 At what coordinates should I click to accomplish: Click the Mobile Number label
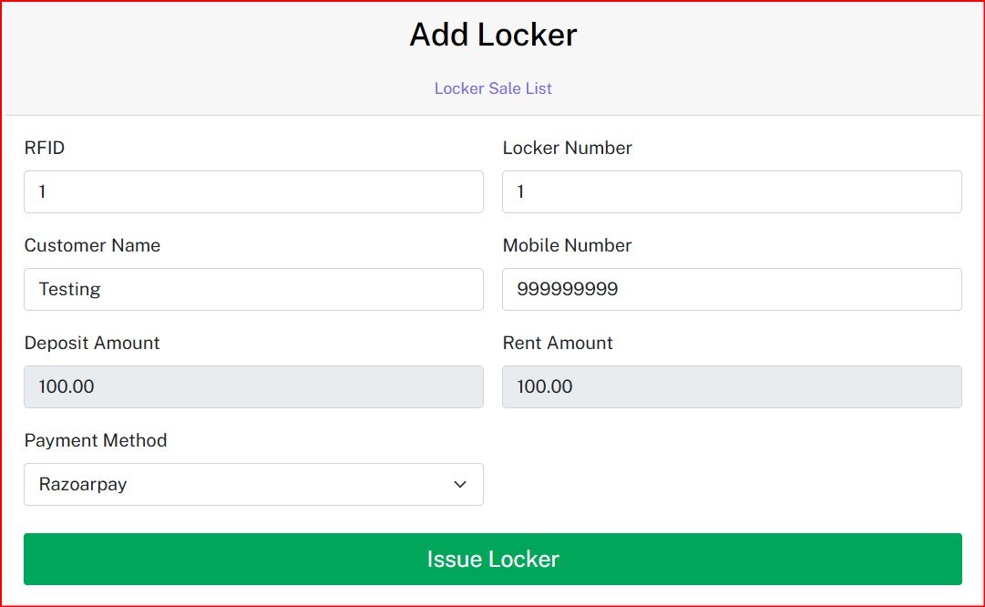pos(567,245)
